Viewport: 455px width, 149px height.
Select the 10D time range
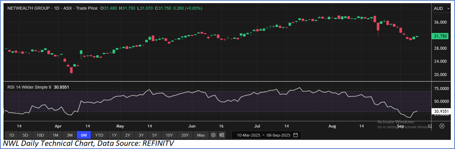coord(40,135)
